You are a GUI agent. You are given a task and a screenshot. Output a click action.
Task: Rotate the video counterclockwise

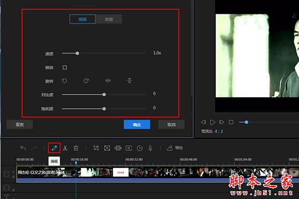[65, 81]
